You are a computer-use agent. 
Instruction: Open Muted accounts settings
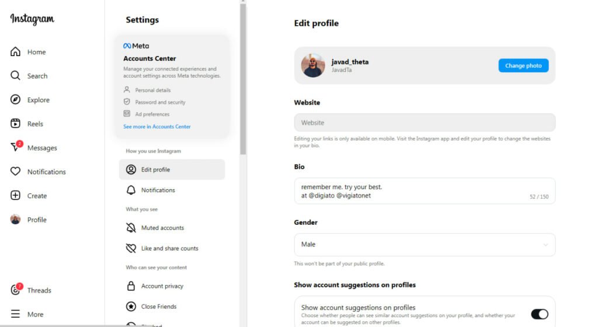point(162,228)
